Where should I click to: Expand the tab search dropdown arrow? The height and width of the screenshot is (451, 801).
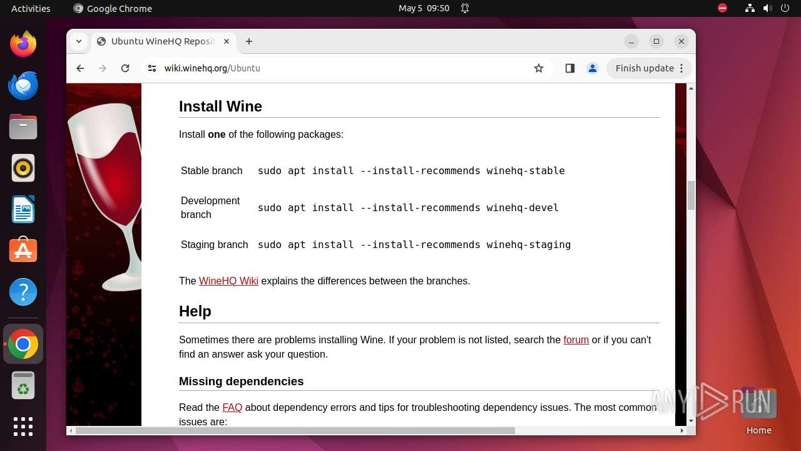79,41
